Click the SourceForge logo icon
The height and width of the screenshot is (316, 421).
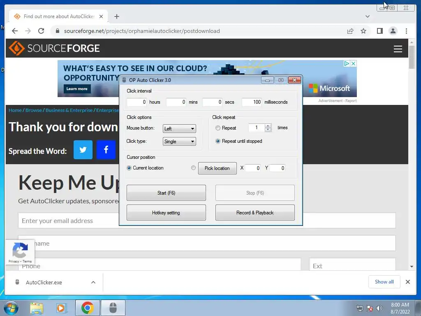tap(16, 48)
